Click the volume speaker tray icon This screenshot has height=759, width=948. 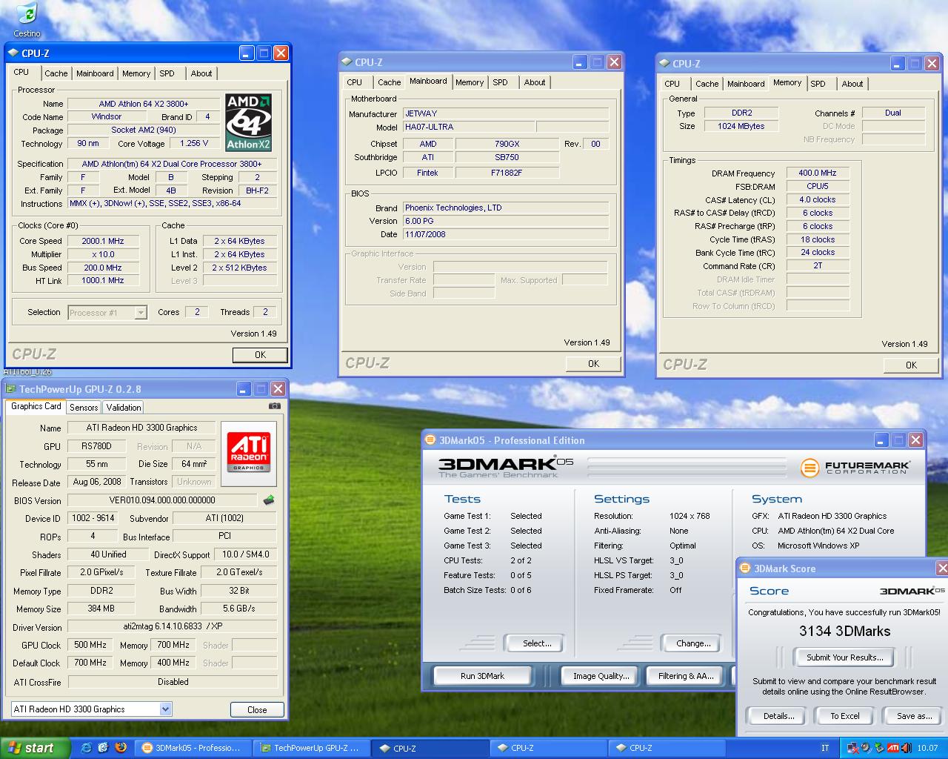point(905,748)
